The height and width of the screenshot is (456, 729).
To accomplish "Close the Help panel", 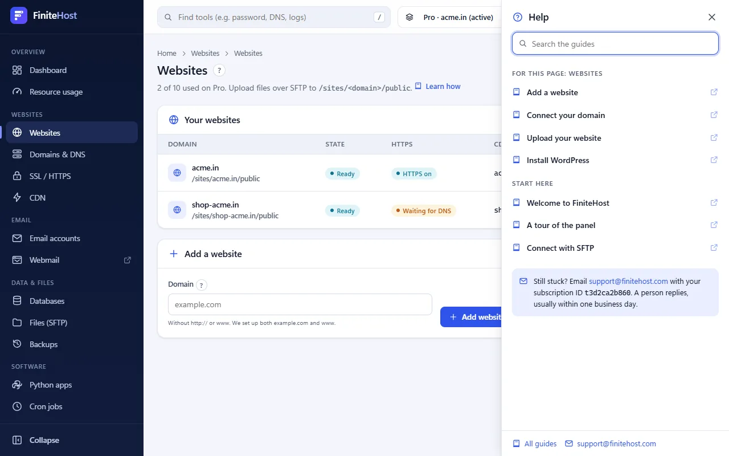I will [712, 17].
